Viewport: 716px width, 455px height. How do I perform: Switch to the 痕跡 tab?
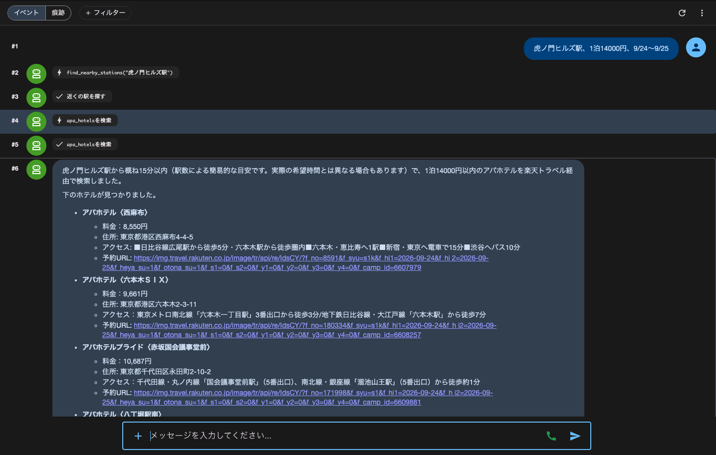tap(58, 12)
